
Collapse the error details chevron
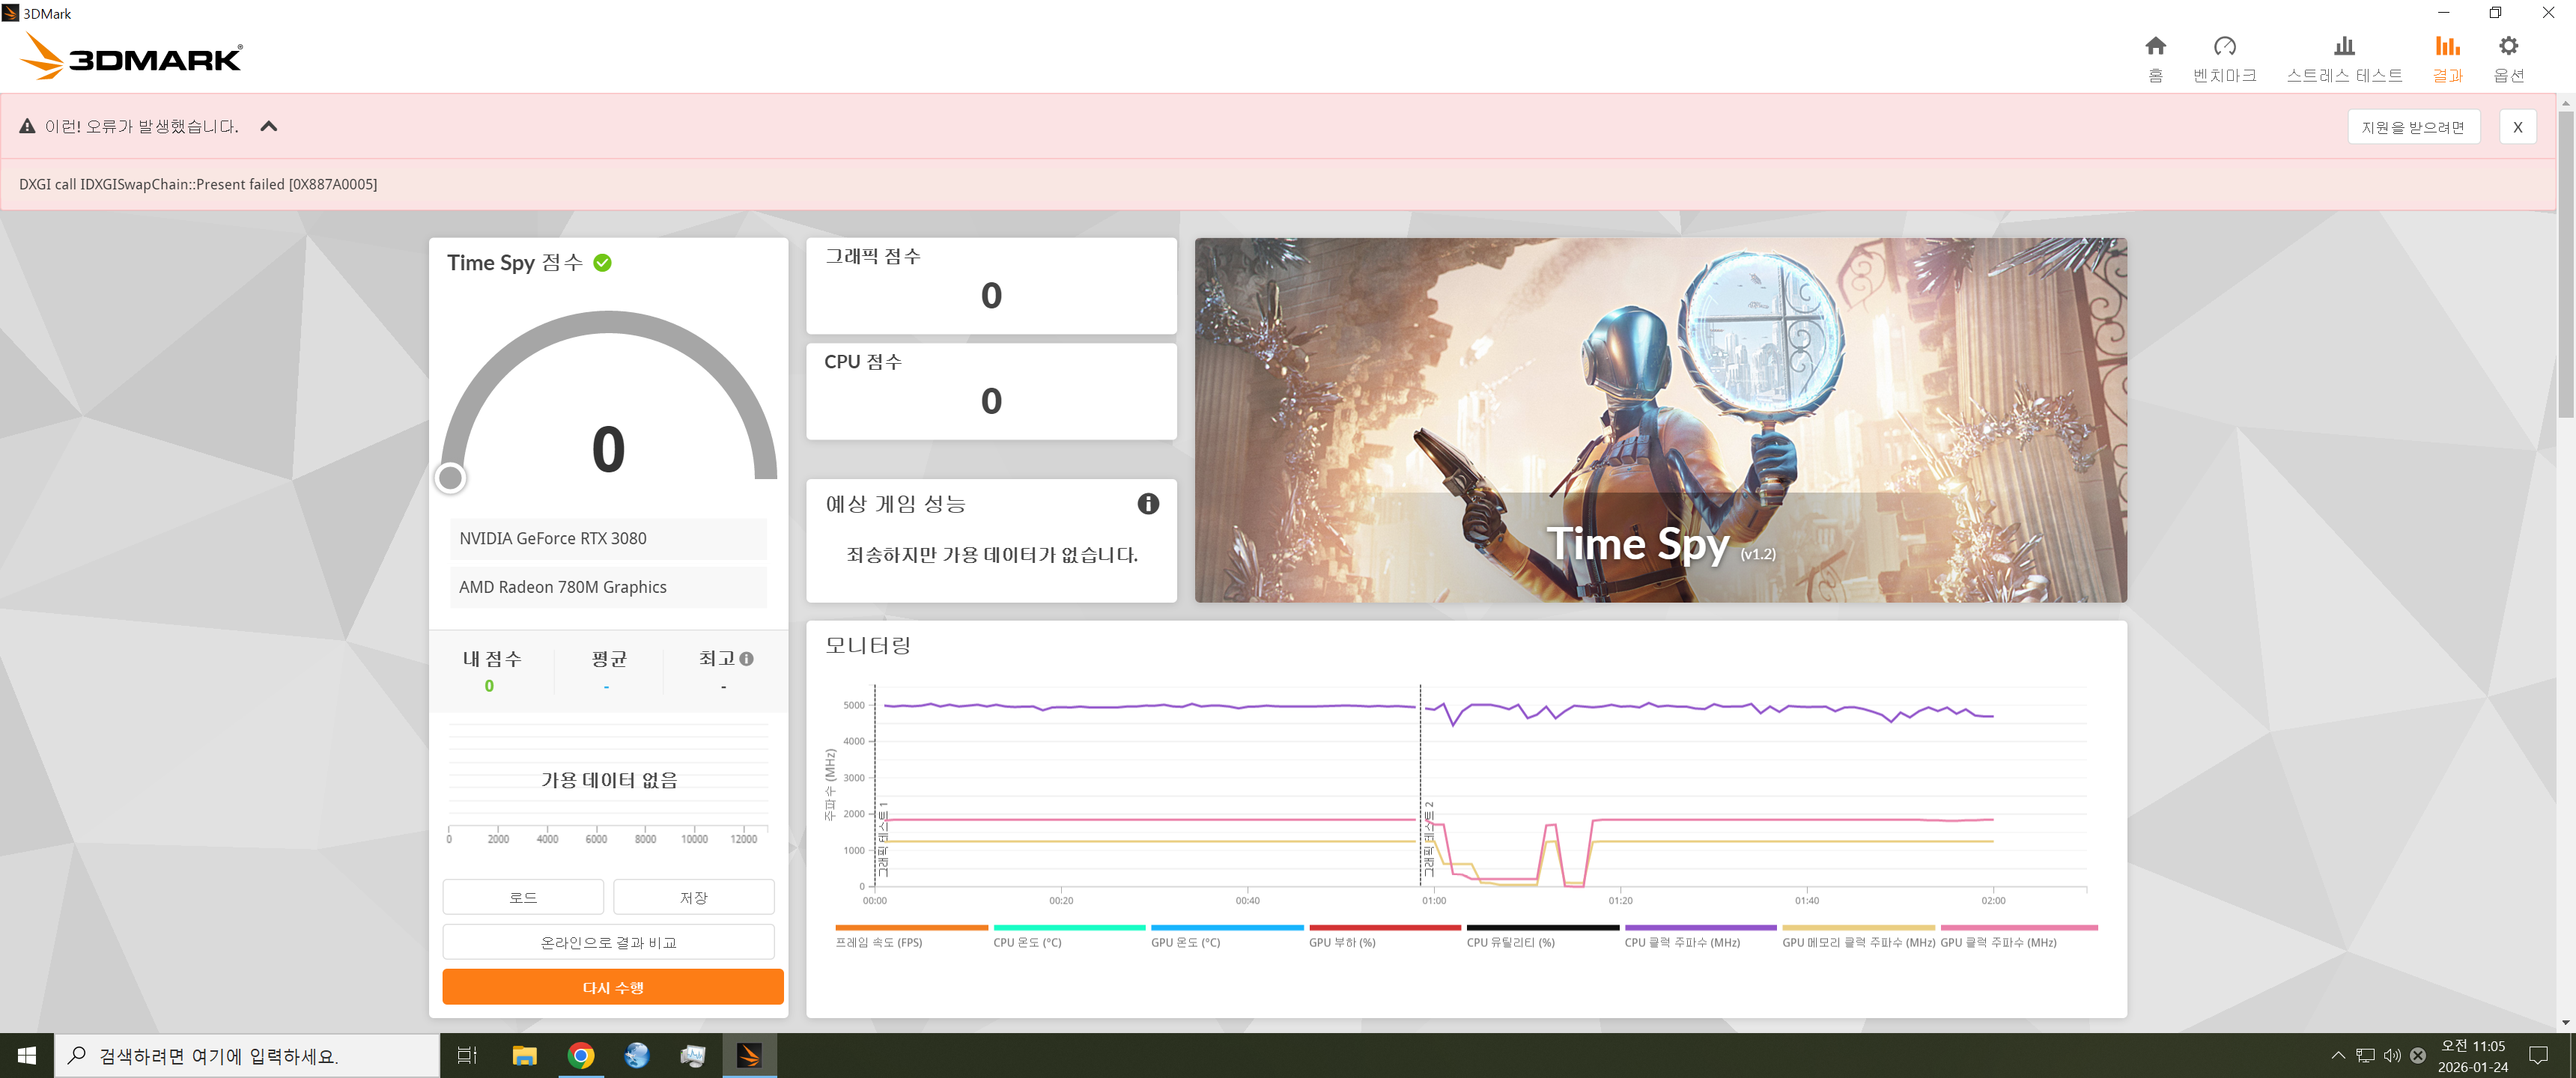[268, 126]
